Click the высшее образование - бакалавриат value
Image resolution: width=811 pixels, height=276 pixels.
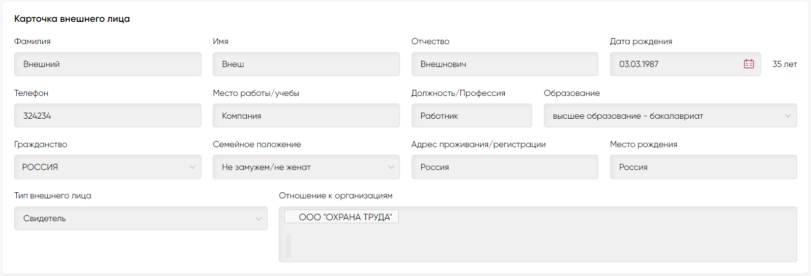click(628, 116)
